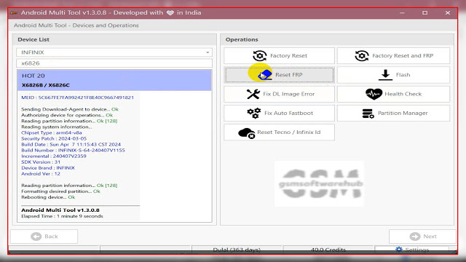Click the Back arrow icon
The image size is (466, 262).
point(36,237)
